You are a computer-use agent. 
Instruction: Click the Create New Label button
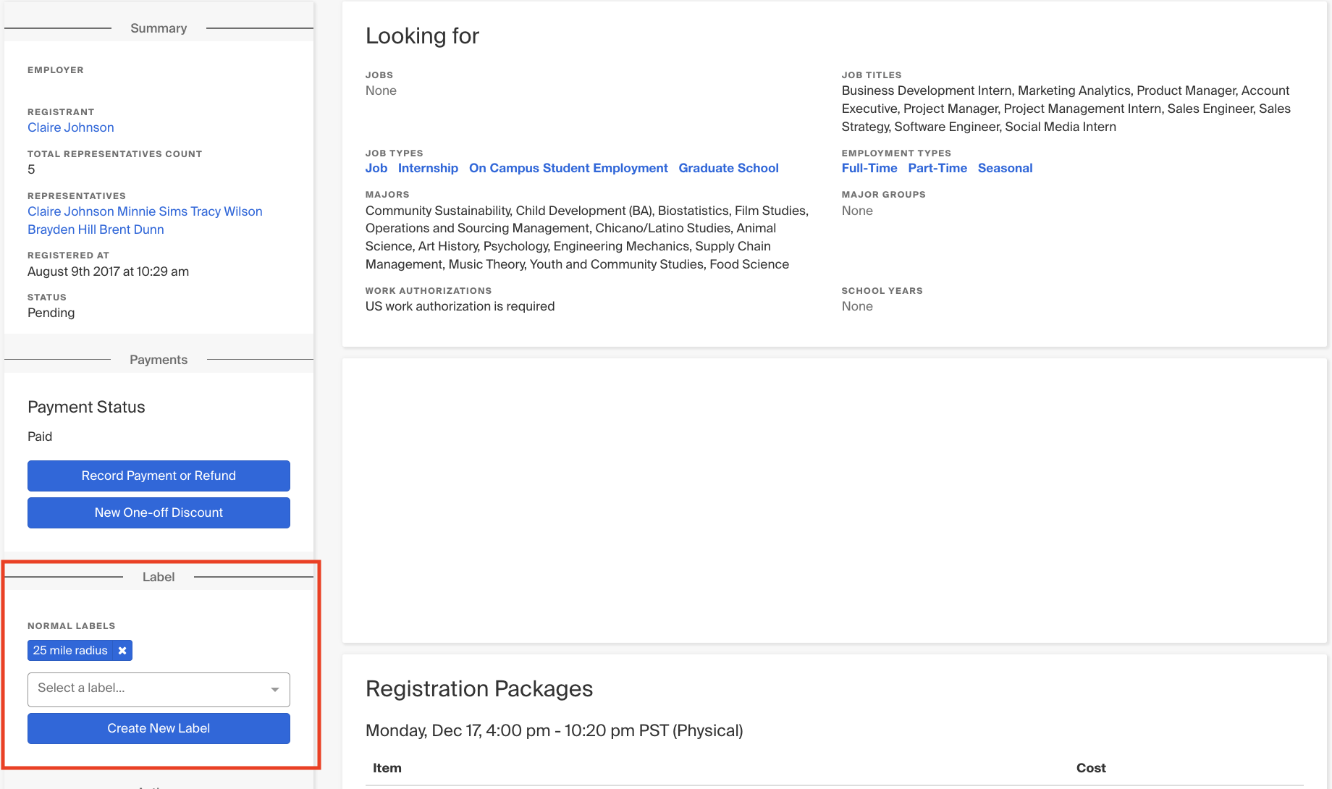tap(159, 728)
